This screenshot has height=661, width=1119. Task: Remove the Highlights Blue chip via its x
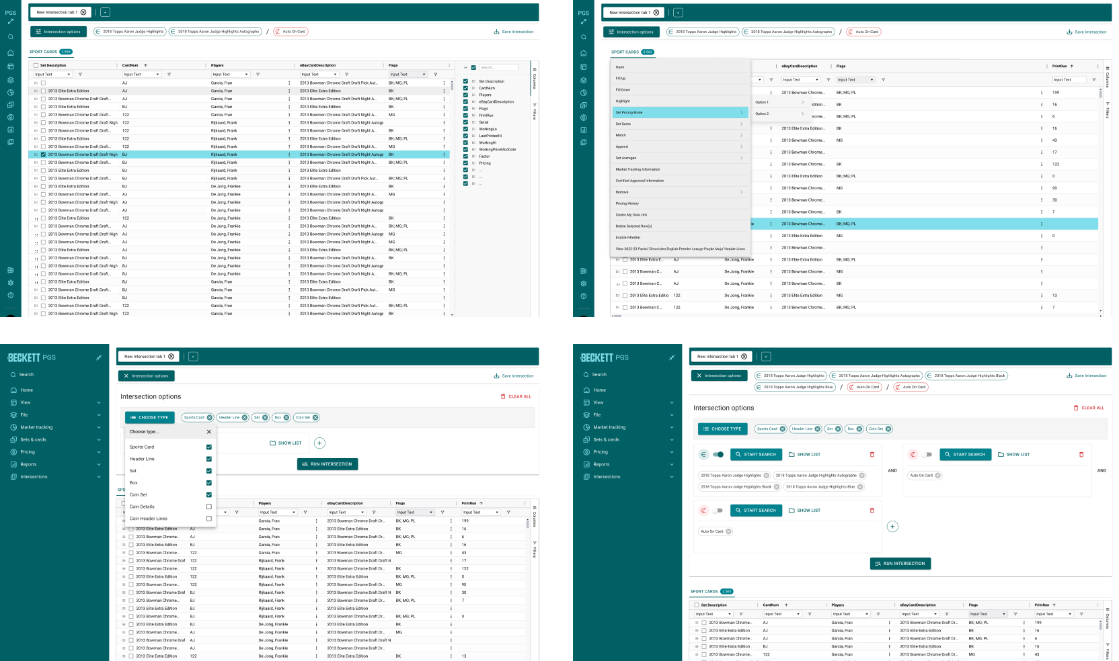click(x=860, y=487)
